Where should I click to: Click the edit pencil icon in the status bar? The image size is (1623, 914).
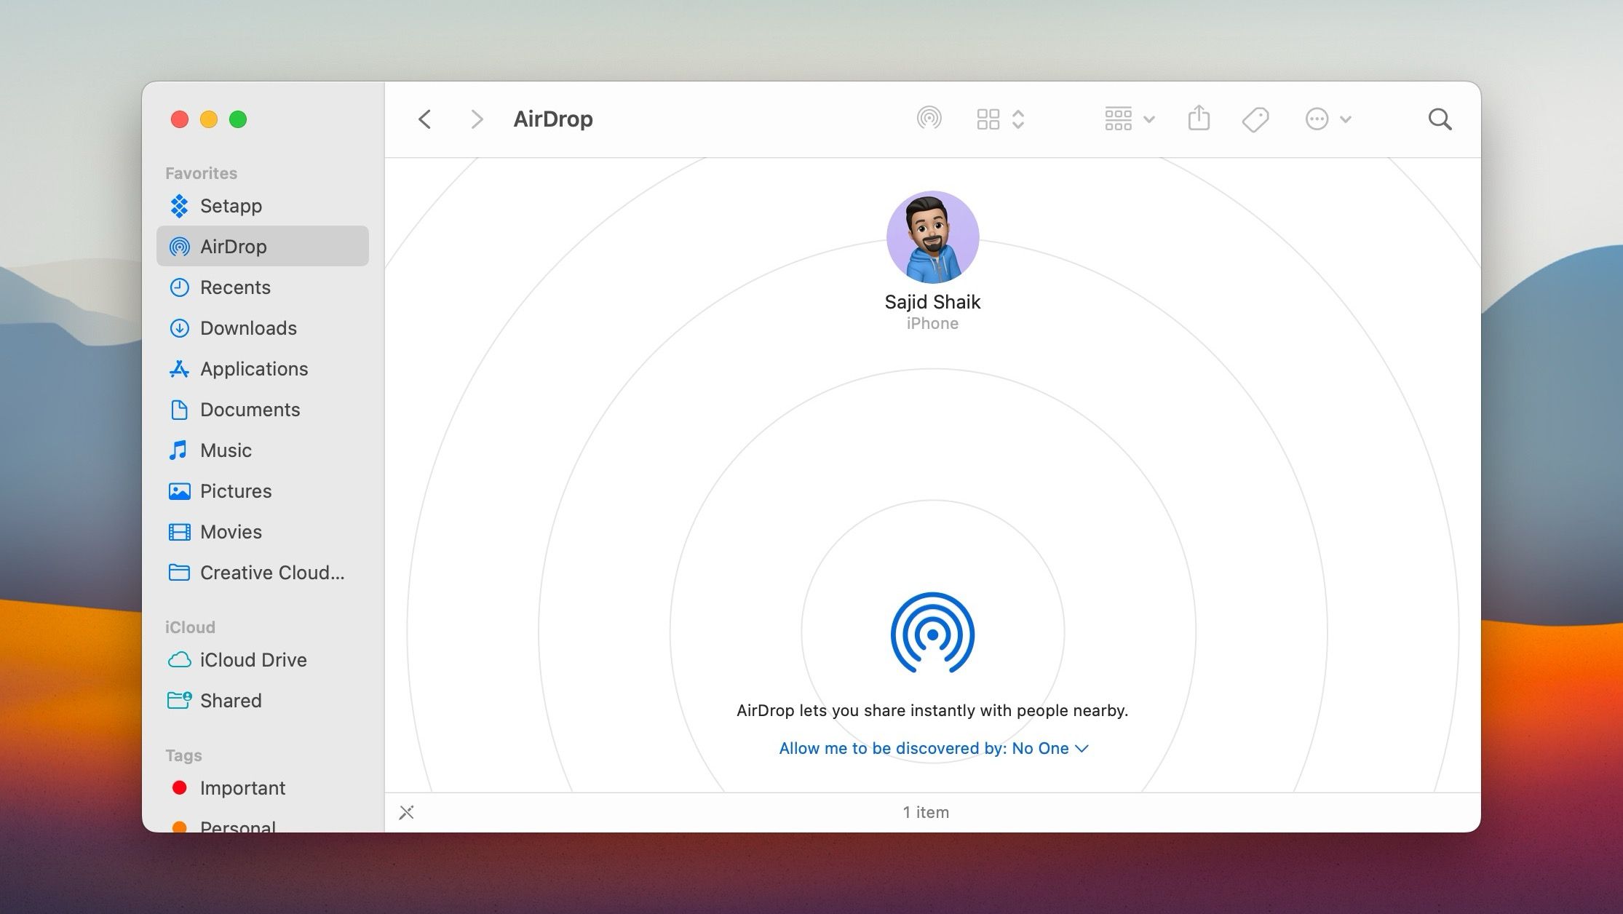[x=406, y=812]
